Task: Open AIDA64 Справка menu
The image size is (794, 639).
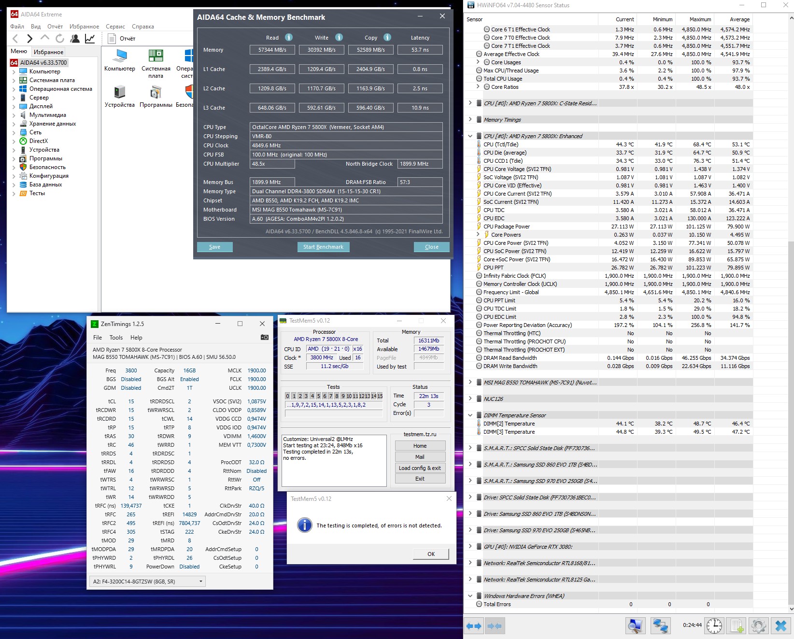Action: coord(143,27)
